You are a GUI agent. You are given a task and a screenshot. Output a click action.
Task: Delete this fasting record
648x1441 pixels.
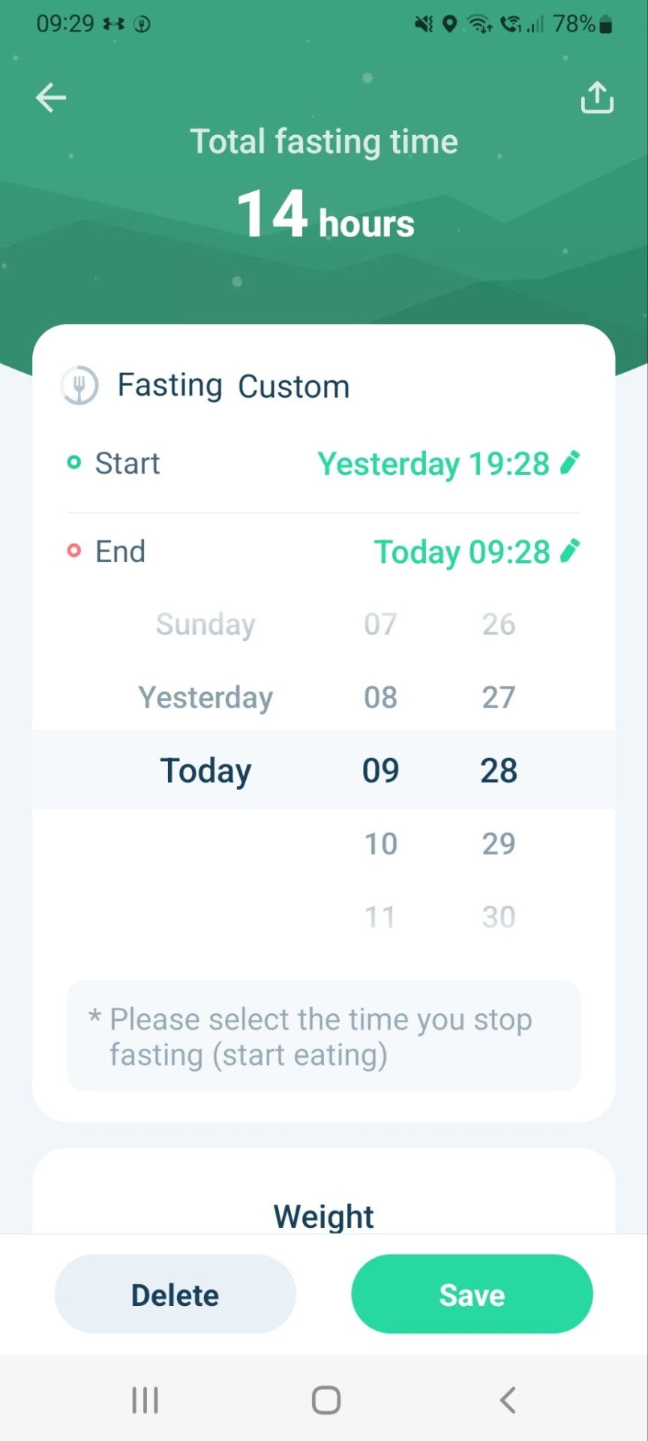point(175,1295)
